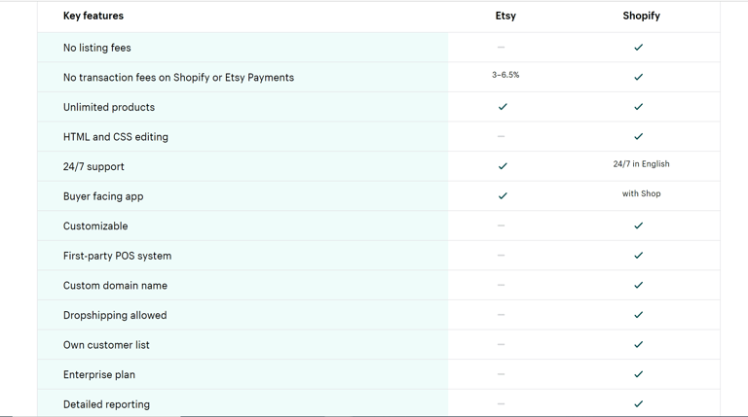Click the Key features header

(93, 16)
